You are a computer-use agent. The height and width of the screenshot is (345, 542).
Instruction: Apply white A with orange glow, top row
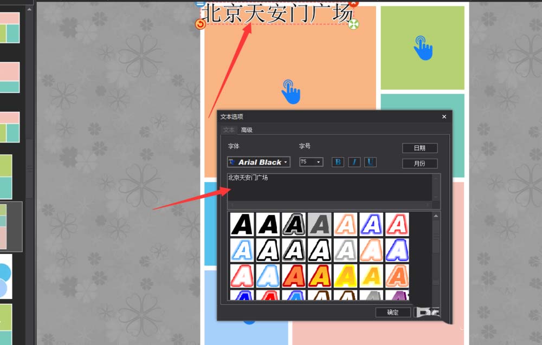[x=345, y=224]
